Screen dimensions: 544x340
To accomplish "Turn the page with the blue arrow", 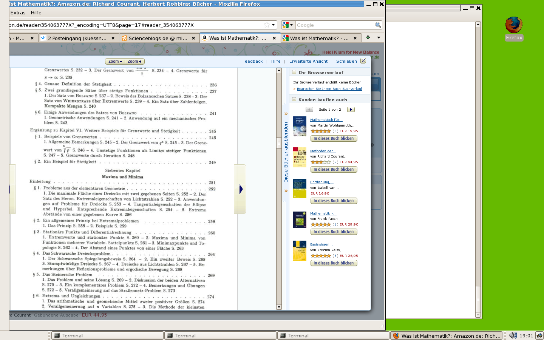I will pyautogui.click(x=241, y=190).
